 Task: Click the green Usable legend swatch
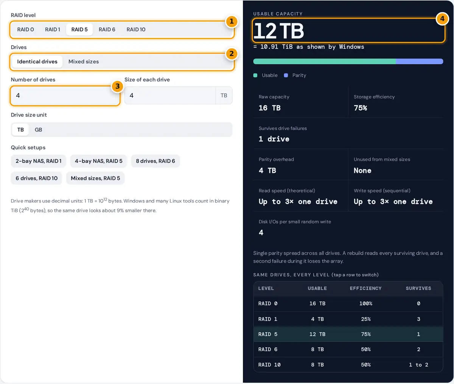pos(255,75)
